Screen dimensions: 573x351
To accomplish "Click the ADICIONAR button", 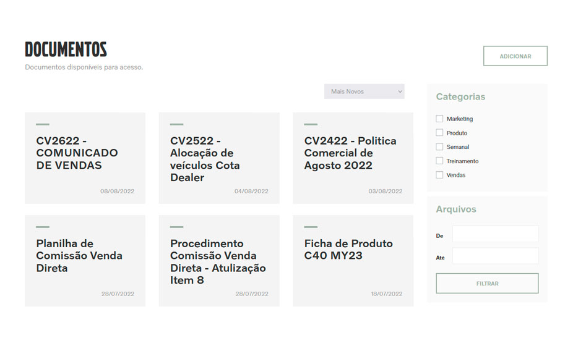I will pos(515,56).
